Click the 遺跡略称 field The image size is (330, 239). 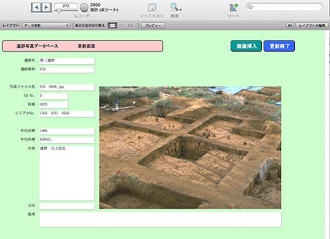[x=67, y=70]
